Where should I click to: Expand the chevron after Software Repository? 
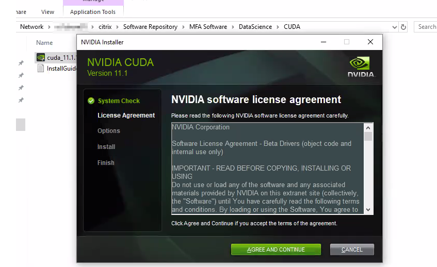click(x=183, y=27)
